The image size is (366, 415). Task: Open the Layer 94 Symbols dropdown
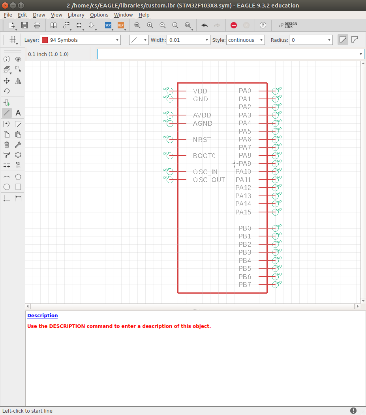(81, 40)
